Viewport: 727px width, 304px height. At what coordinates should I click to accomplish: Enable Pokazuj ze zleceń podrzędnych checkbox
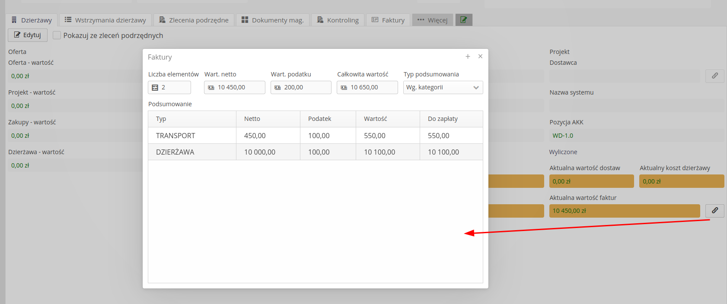tap(57, 35)
